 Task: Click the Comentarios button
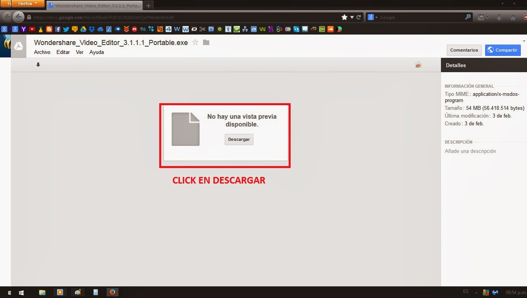point(464,50)
